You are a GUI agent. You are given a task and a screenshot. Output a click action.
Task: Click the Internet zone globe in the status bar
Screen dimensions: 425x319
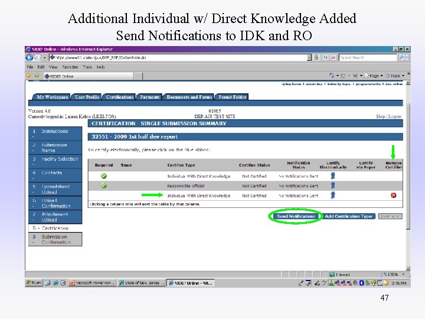332,275
